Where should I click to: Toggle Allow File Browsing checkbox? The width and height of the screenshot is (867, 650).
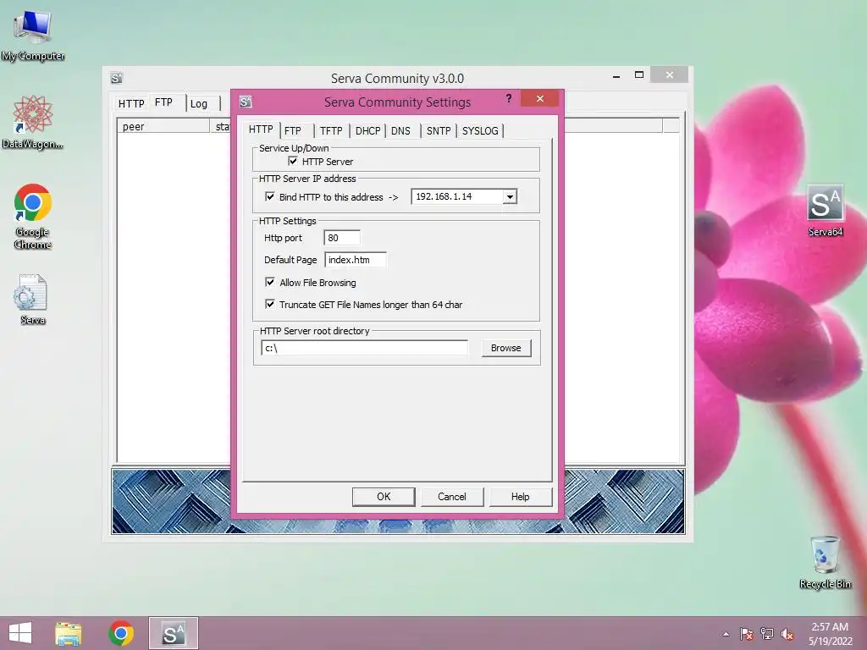coord(270,283)
